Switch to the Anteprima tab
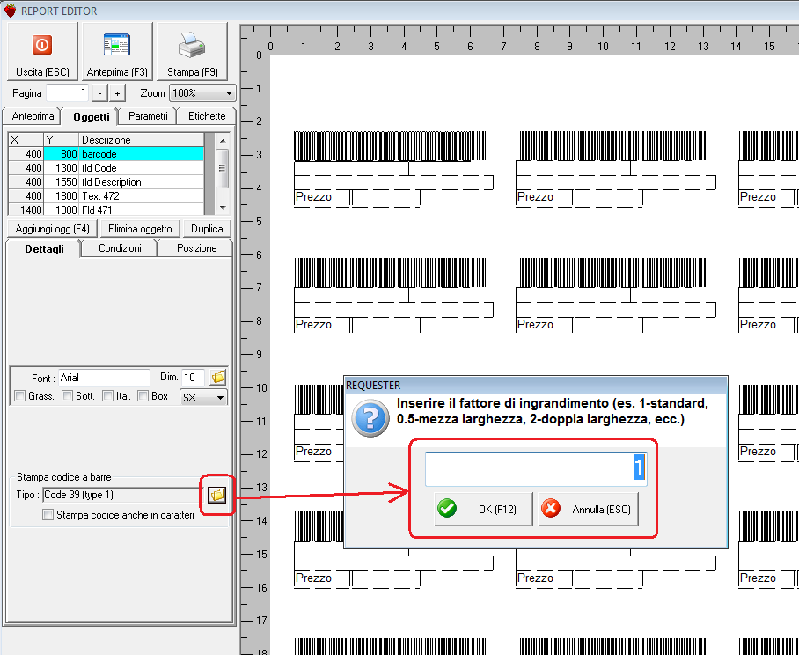 [33, 116]
